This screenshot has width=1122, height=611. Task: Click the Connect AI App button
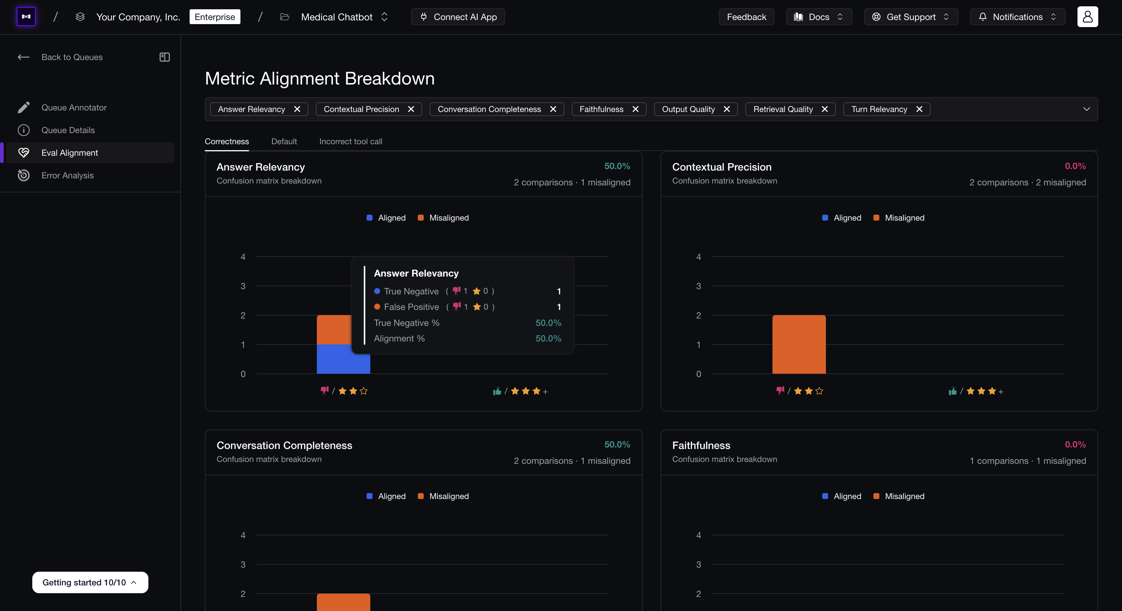click(458, 17)
